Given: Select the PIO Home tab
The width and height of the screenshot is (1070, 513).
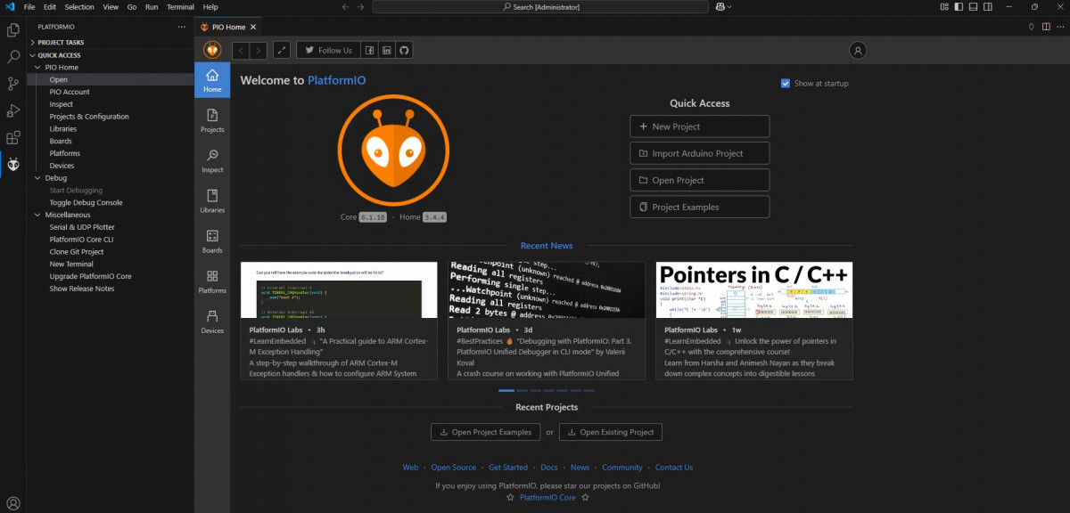Looking at the screenshot, I should (228, 27).
